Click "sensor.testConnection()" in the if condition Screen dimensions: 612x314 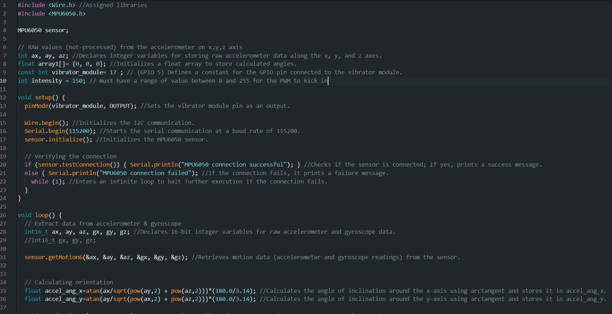(x=77, y=165)
